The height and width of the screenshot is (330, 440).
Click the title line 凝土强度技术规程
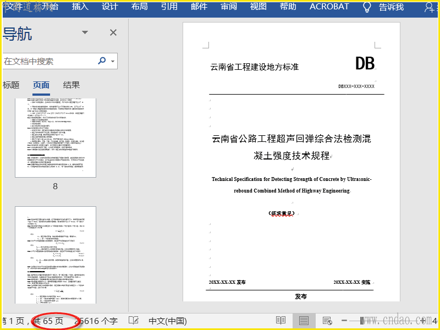click(x=291, y=156)
